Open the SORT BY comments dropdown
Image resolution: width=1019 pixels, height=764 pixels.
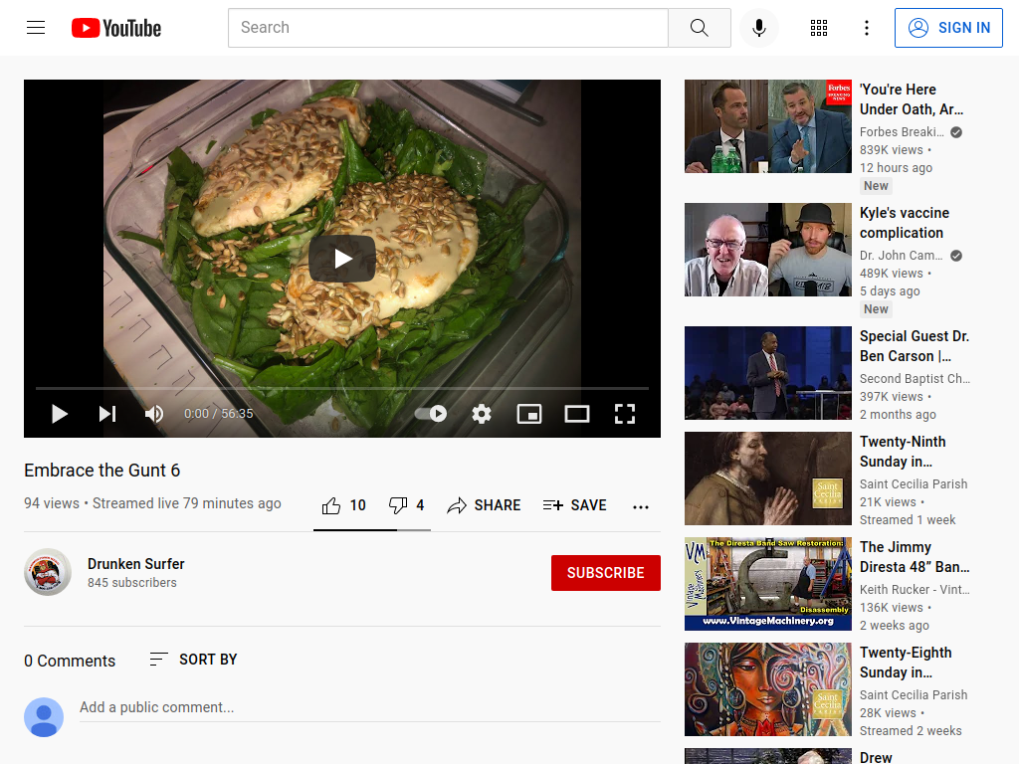pos(193,660)
